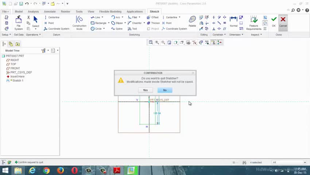Viewport: 310px width, 175px height.
Task: Click the red Cancel X in ribbon
Action: tap(283, 22)
